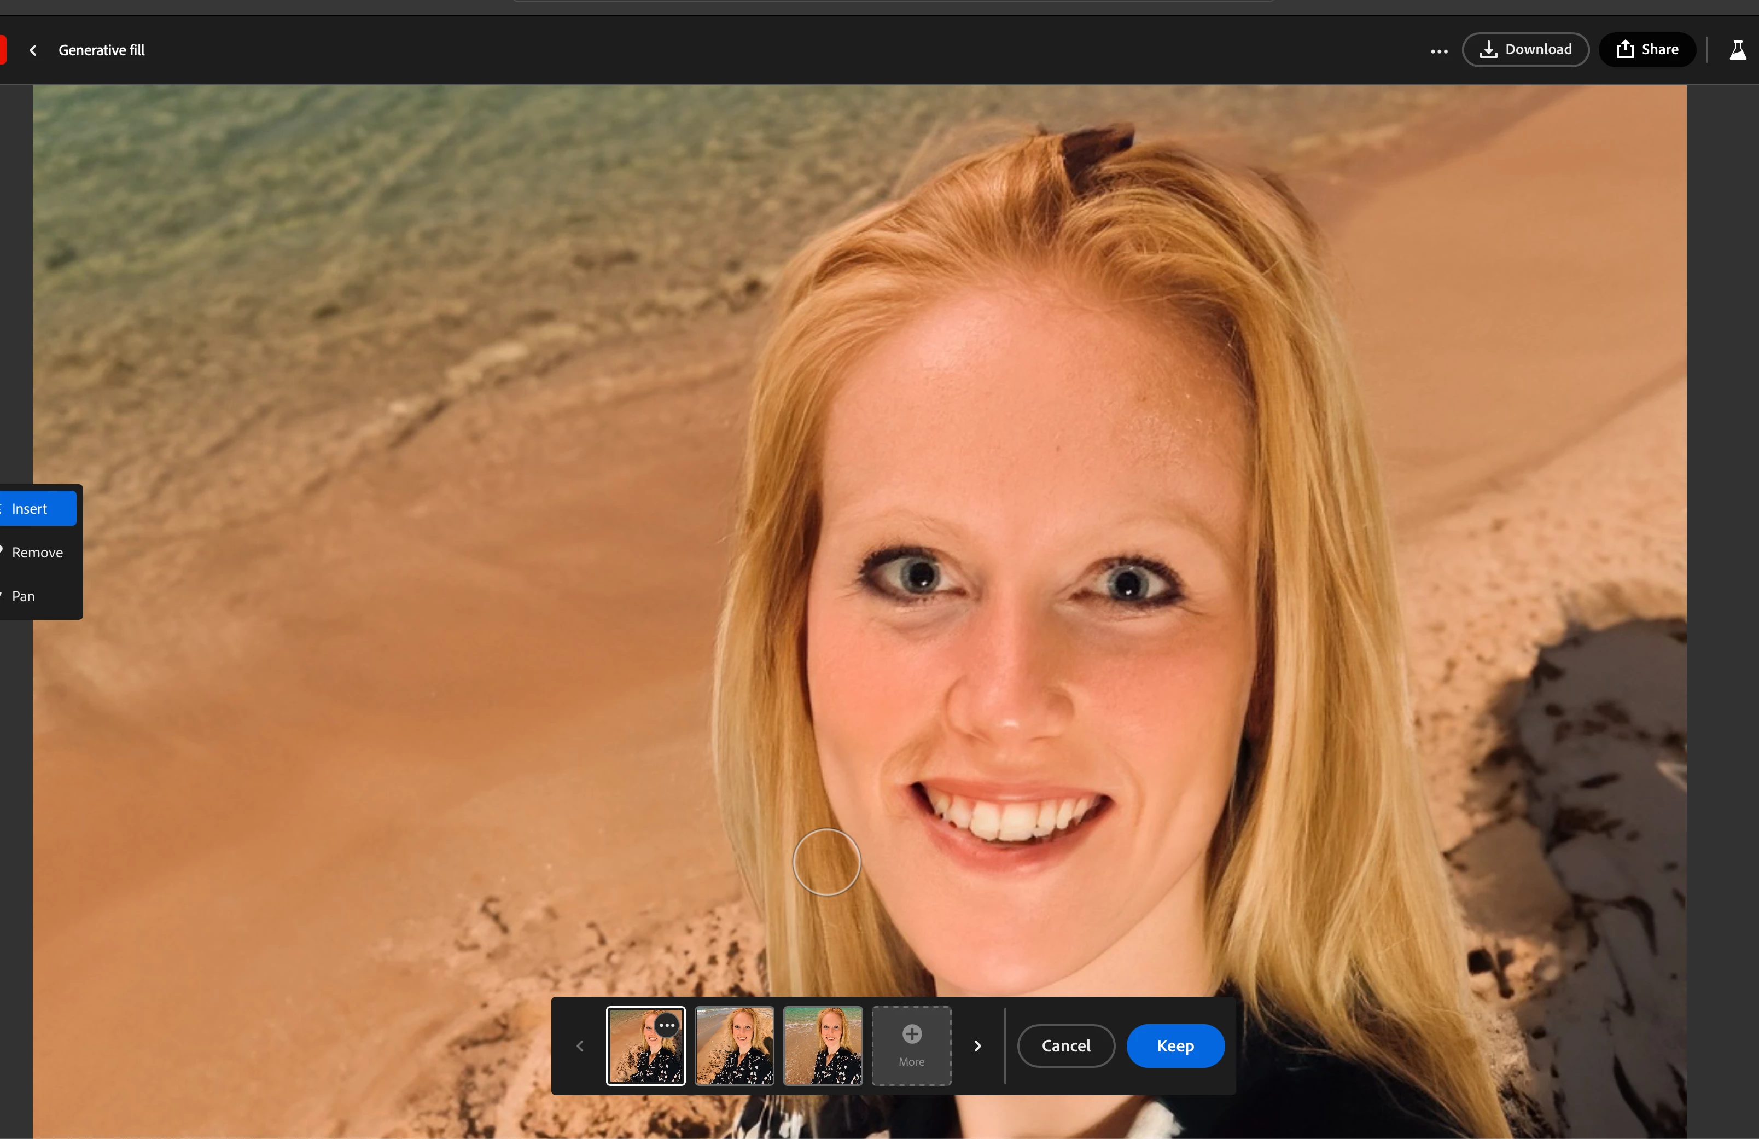
Task: Switch to the Remove tool
Action: [37, 552]
